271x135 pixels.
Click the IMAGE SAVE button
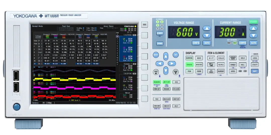pos(167,99)
